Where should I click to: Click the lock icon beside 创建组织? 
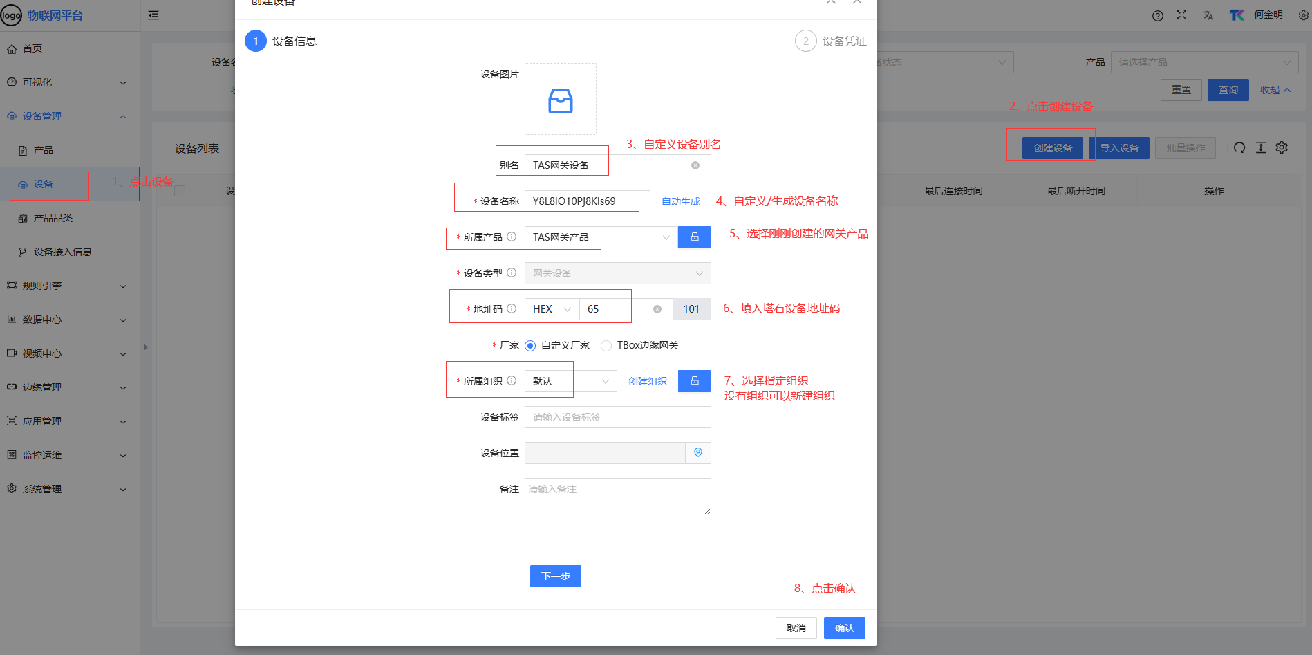[694, 381]
